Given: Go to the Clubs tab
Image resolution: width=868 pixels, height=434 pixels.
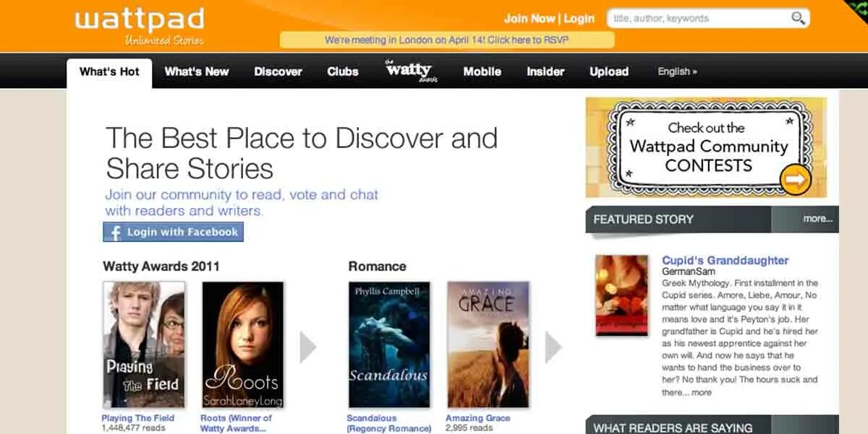Looking at the screenshot, I should pos(343,71).
